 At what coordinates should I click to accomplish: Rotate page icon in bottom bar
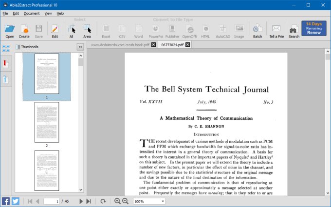click(103, 201)
